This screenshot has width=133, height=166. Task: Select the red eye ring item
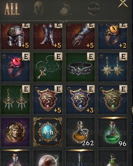[x=16, y=67]
